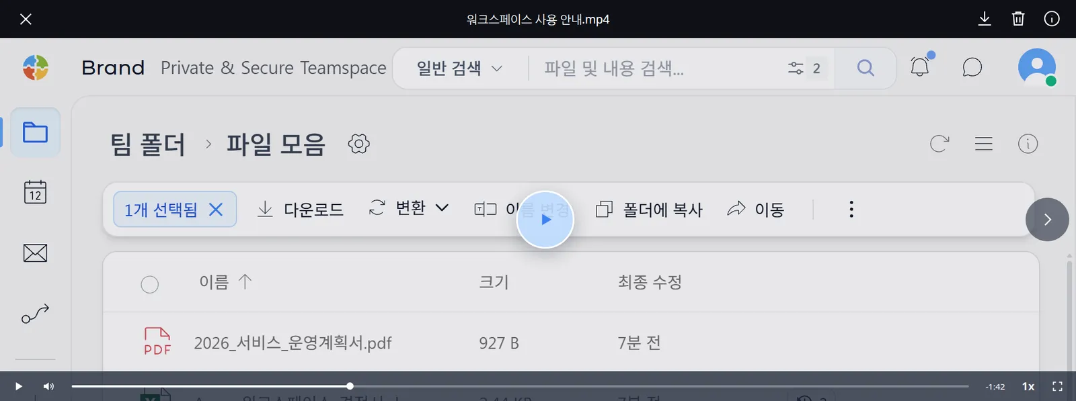Expand the 변환 dropdown

tap(409, 208)
